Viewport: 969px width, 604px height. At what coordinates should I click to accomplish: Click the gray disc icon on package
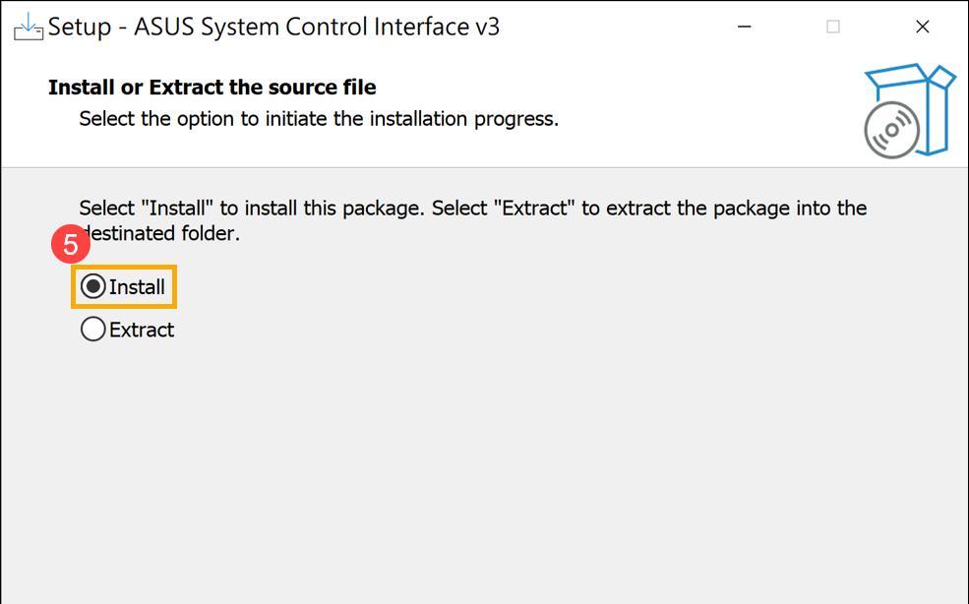coord(891,131)
